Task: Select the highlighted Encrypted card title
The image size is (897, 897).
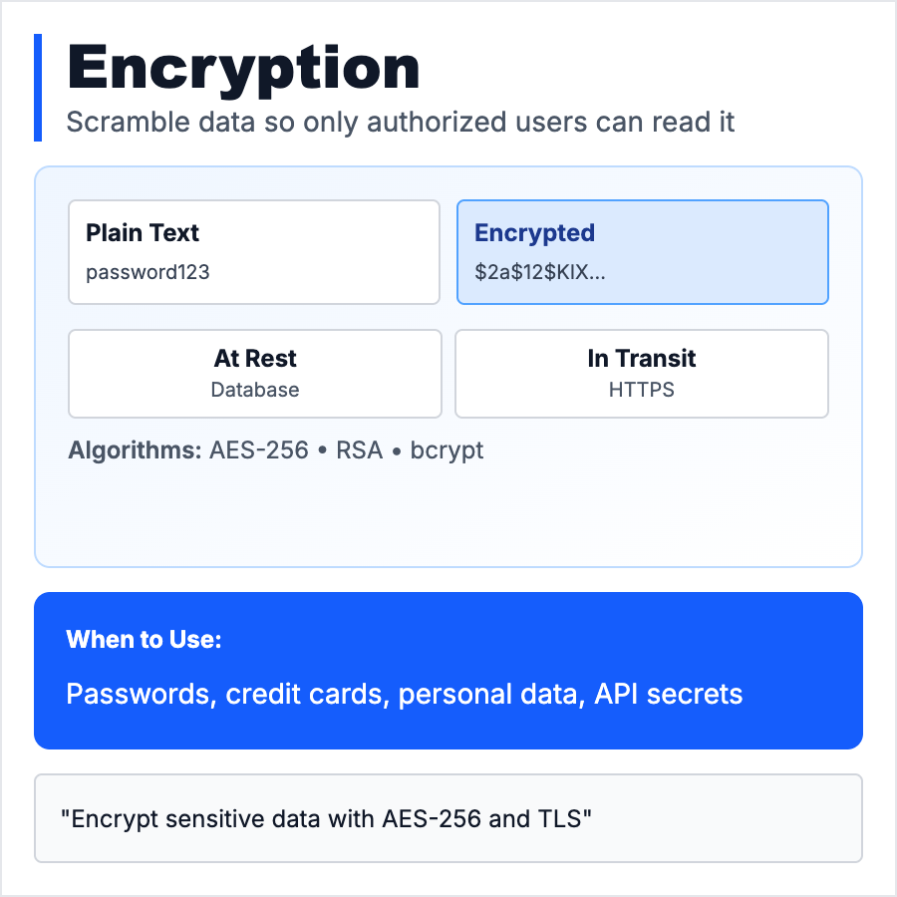Action: click(x=534, y=233)
